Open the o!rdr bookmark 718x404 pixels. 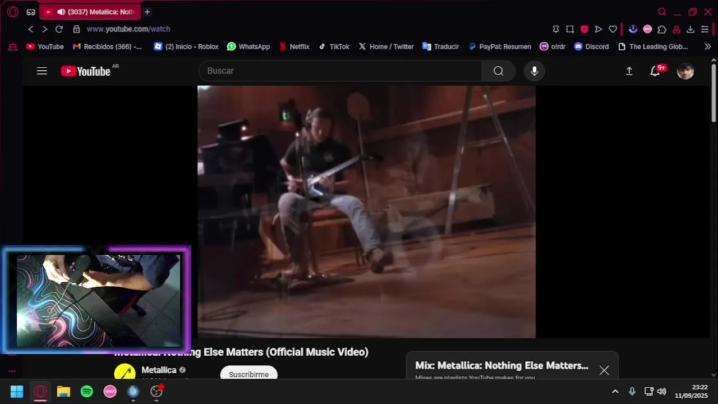pos(553,47)
